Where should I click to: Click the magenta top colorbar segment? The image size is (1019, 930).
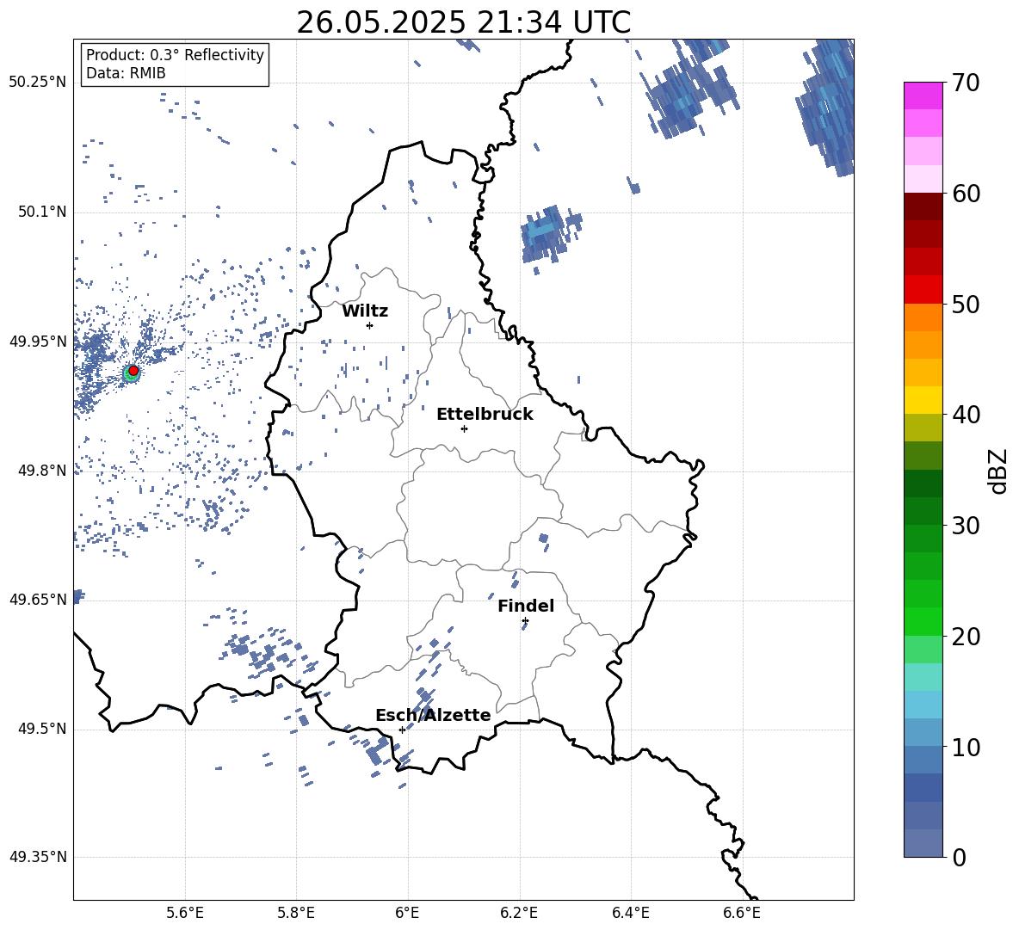(x=923, y=96)
